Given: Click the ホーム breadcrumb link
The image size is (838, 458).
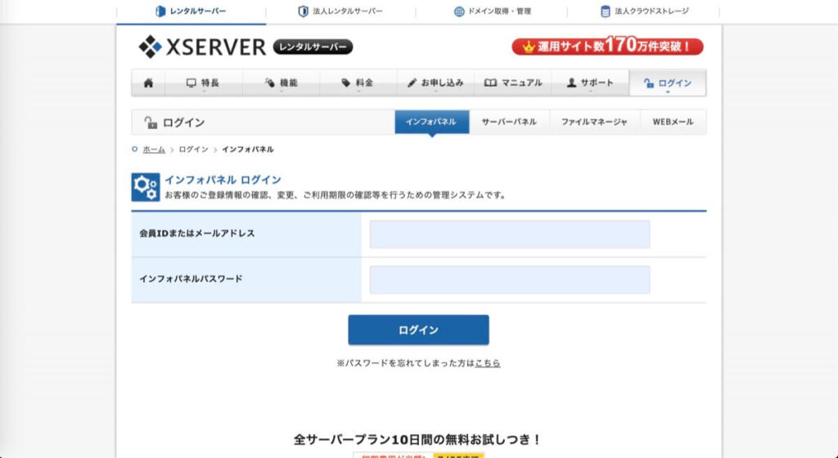Looking at the screenshot, I should (x=154, y=150).
